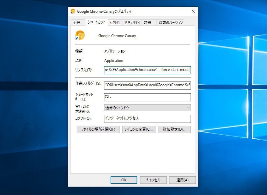Image resolution: width=267 pixels, height=195 pixels.
Task: Click the Chrome Canary icon in title bar
Action: click(x=73, y=11)
